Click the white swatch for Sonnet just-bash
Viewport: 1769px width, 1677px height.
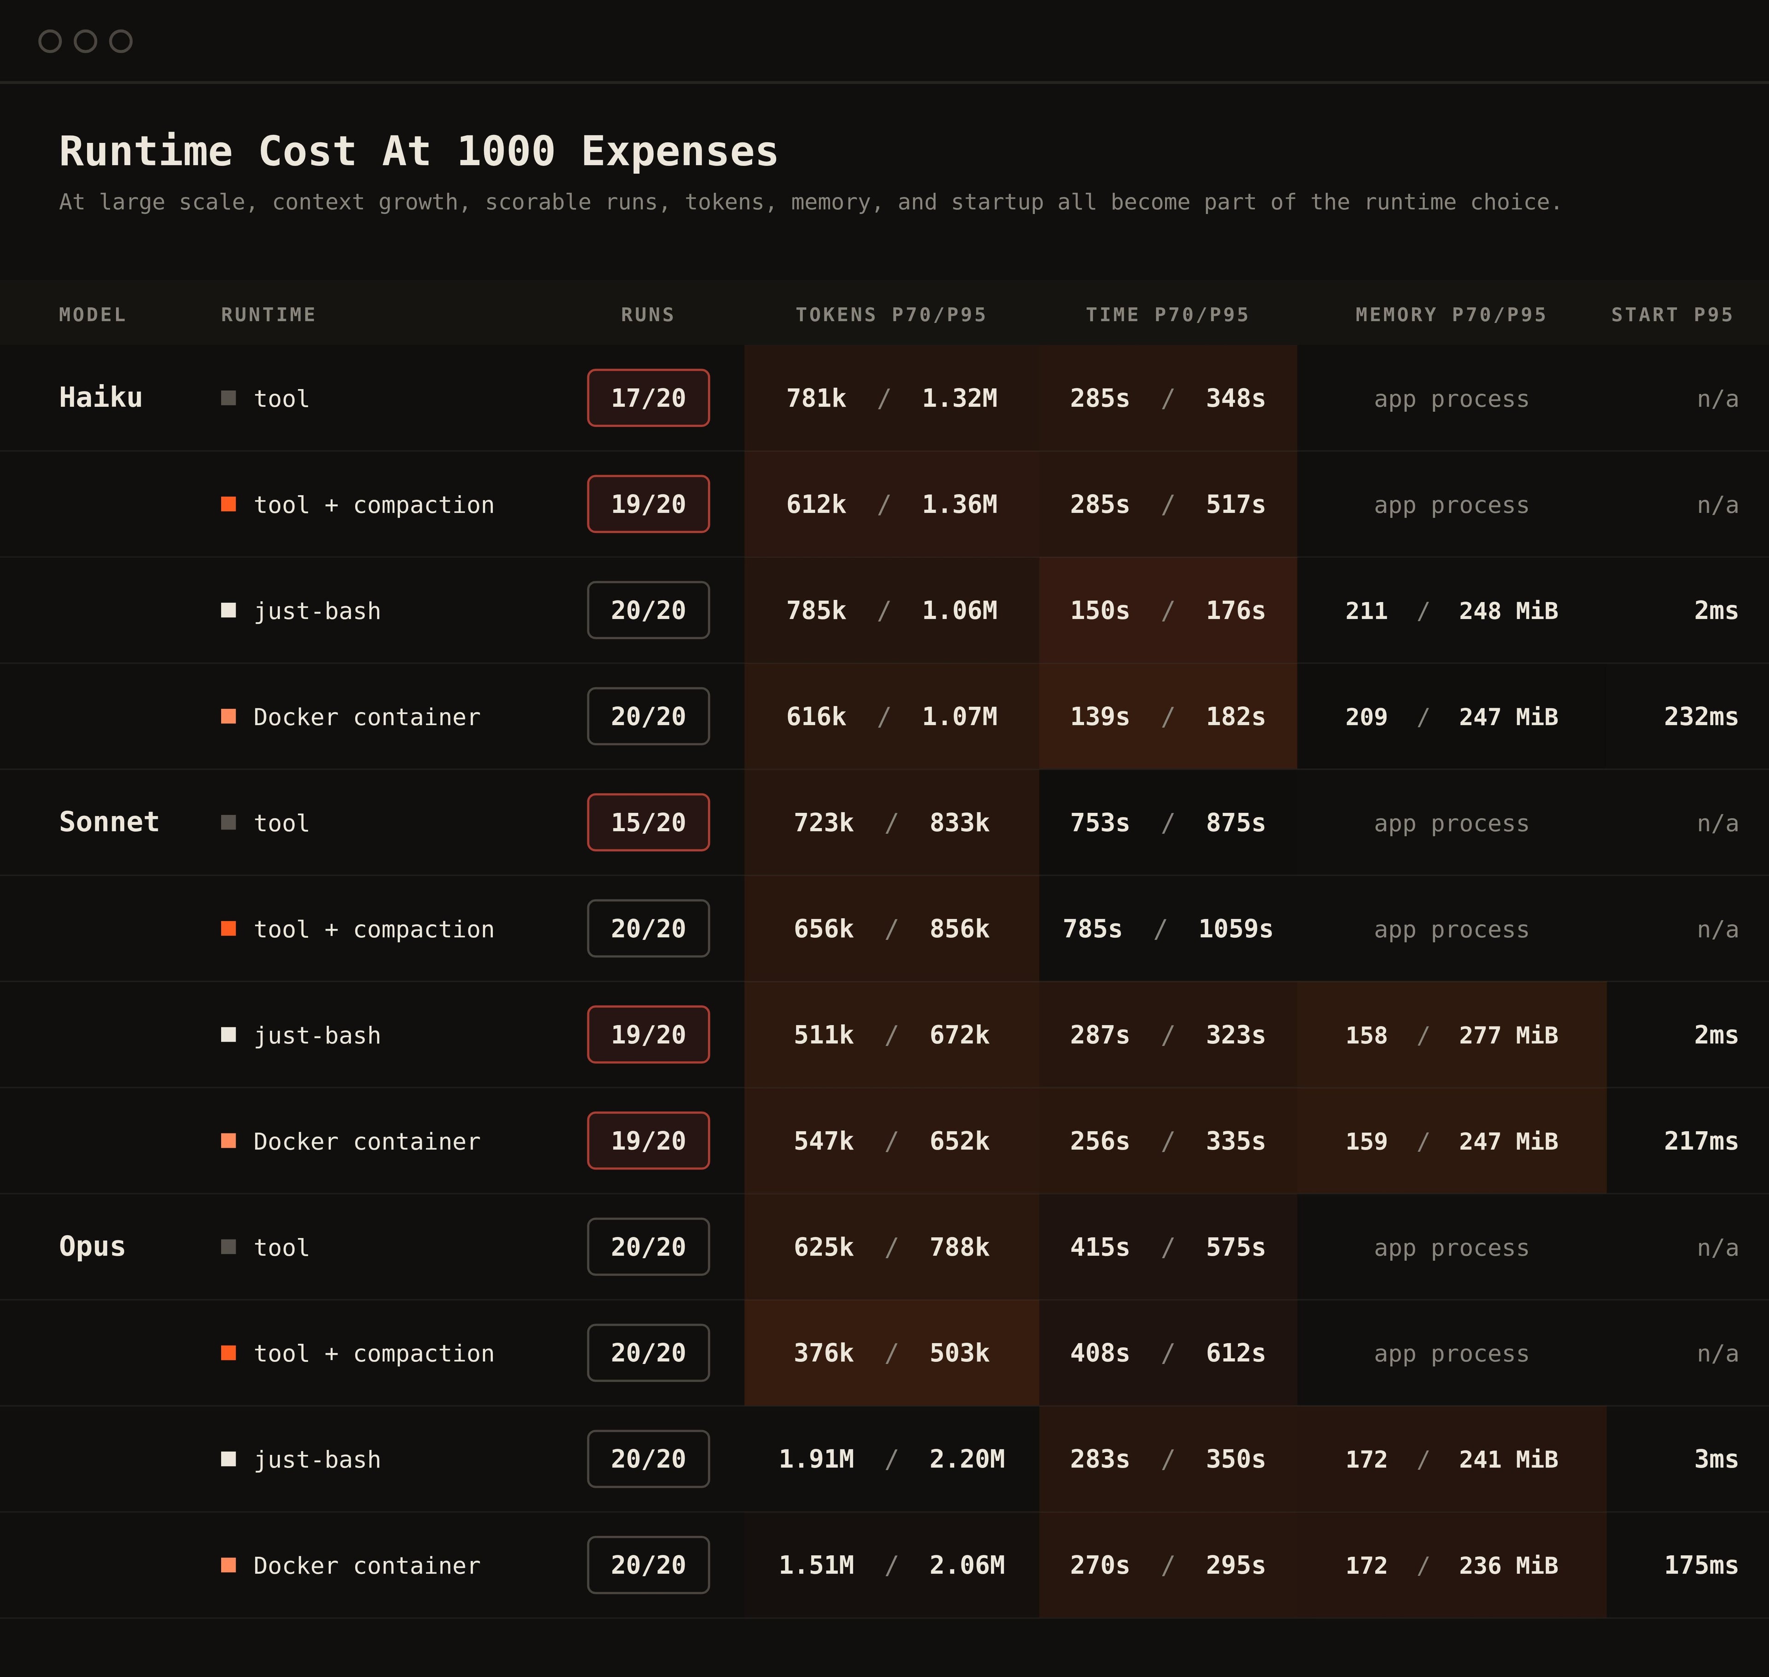tap(229, 1034)
